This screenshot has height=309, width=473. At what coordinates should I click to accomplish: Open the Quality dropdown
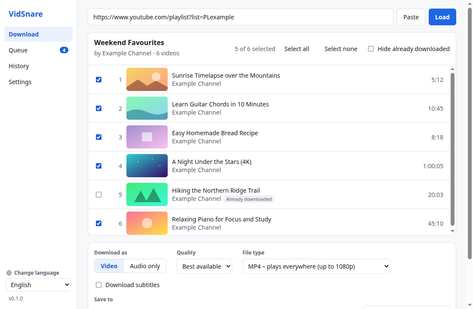click(204, 266)
